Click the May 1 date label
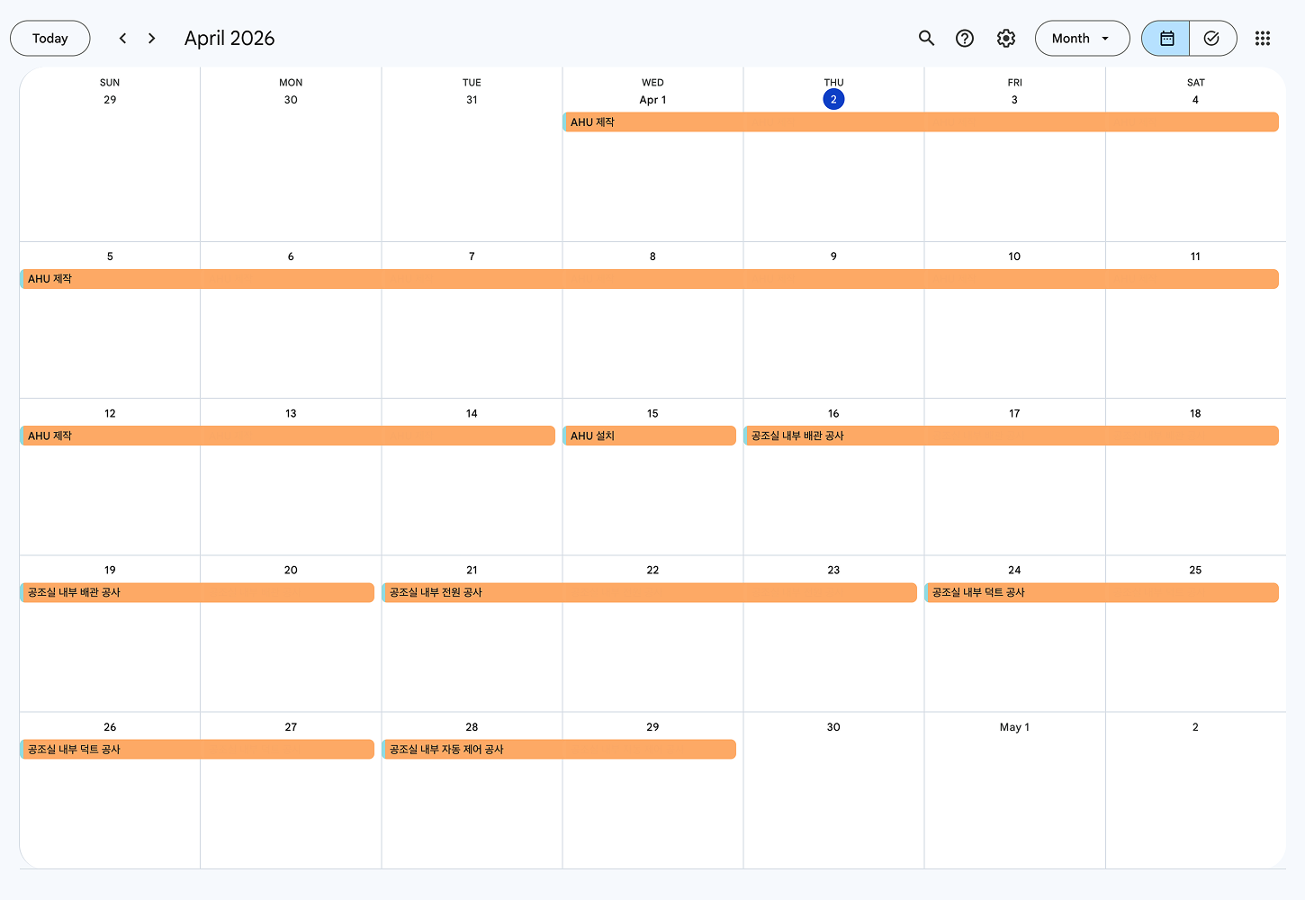The height and width of the screenshot is (900, 1305). pos(1014,727)
